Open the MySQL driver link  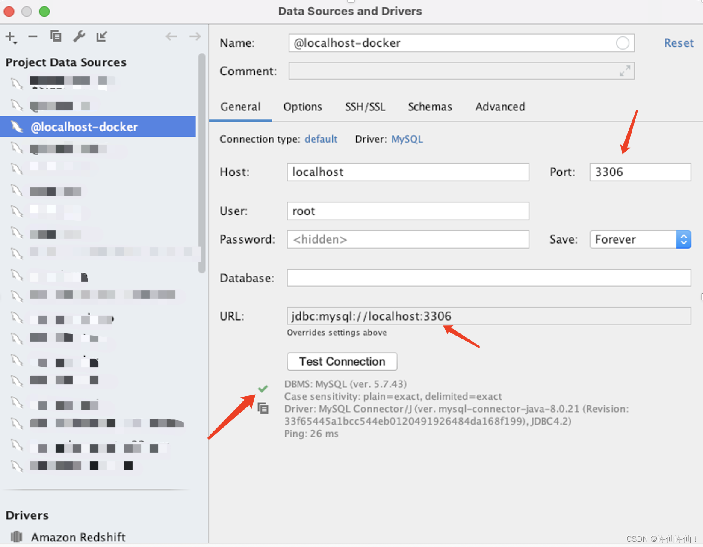click(407, 139)
